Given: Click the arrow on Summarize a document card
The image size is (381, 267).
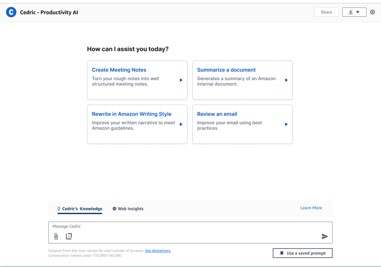Looking at the screenshot, I should 286,80.
